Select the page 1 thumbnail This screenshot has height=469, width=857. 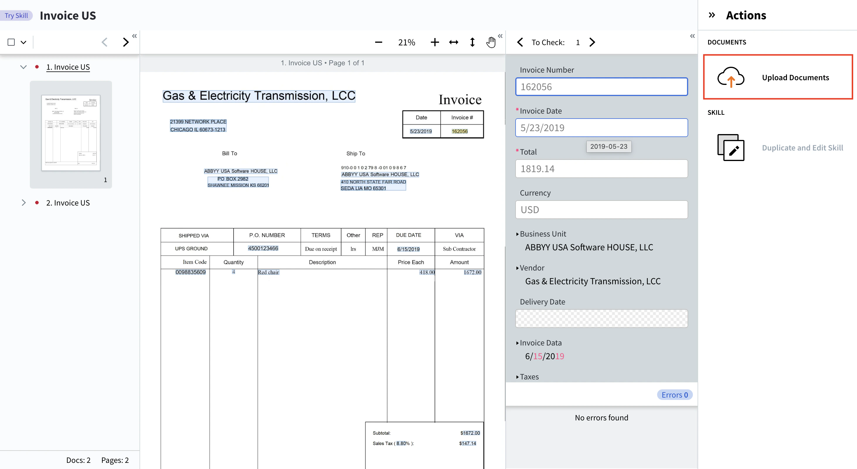71,133
